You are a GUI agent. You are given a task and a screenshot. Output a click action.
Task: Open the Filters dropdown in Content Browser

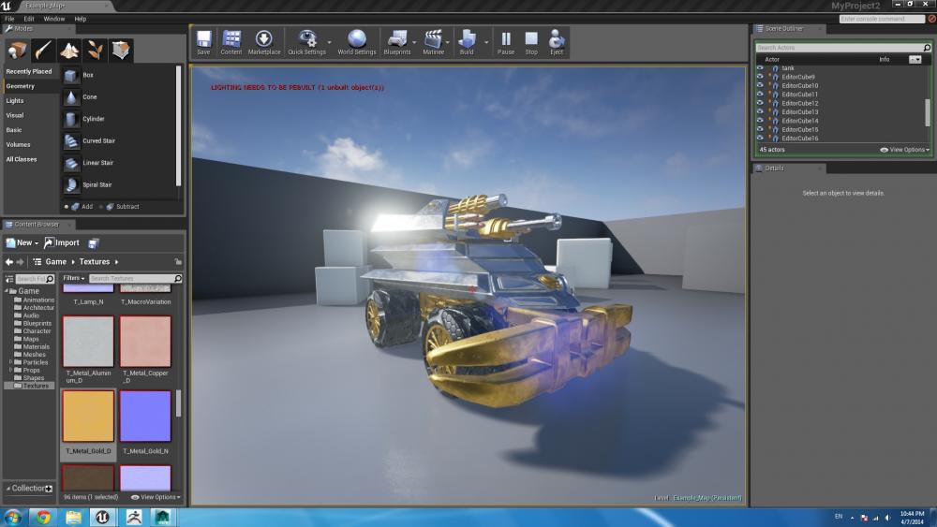coord(74,278)
